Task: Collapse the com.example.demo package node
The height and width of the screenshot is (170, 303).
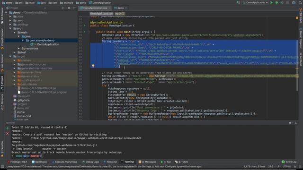Action: click(x=23, y=41)
